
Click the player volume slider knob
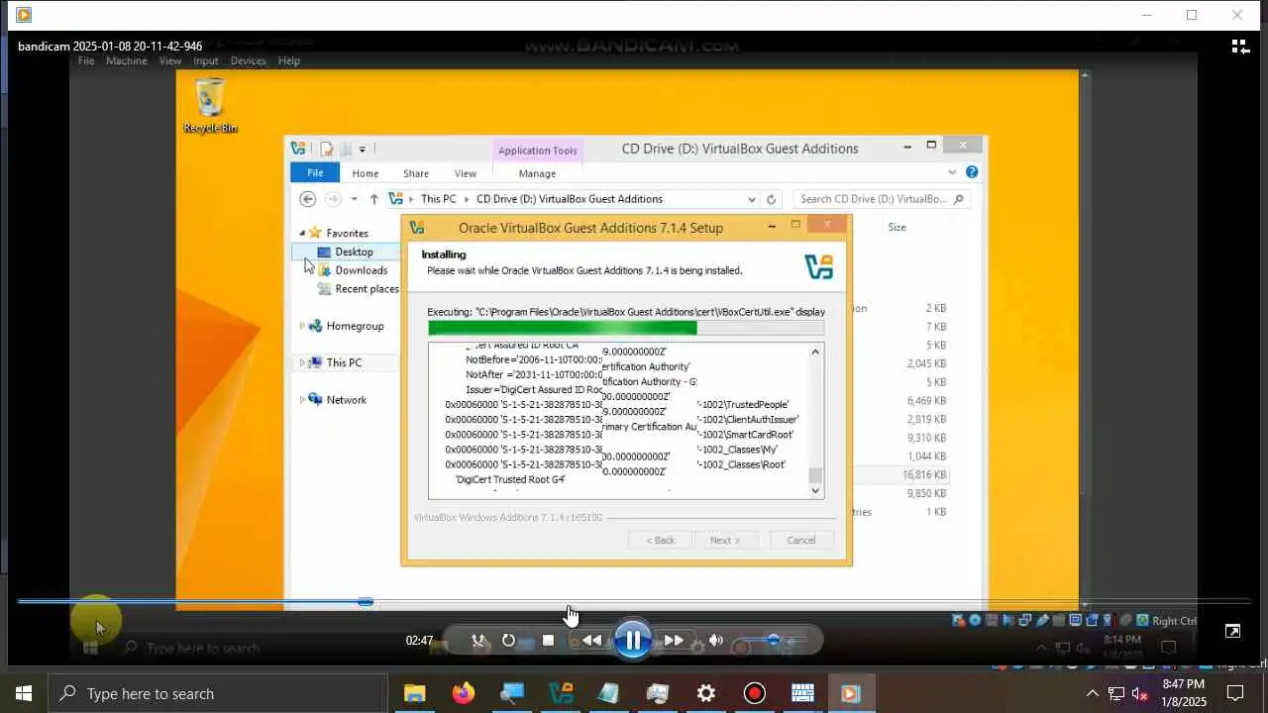pyautogui.click(x=774, y=641)
